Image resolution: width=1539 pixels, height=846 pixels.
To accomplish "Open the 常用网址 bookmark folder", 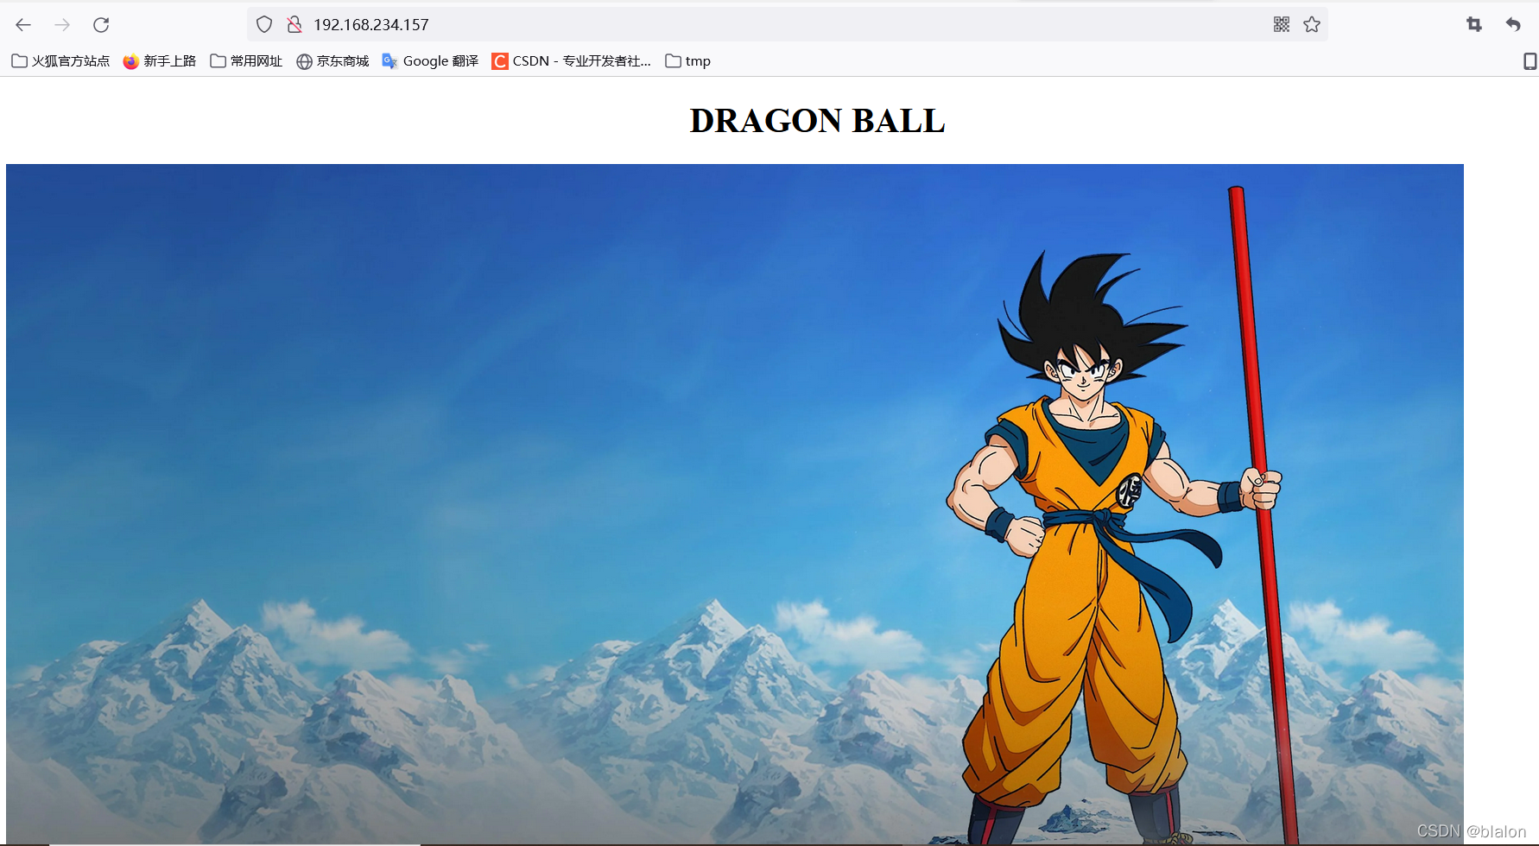I will [x=246, y=61].
